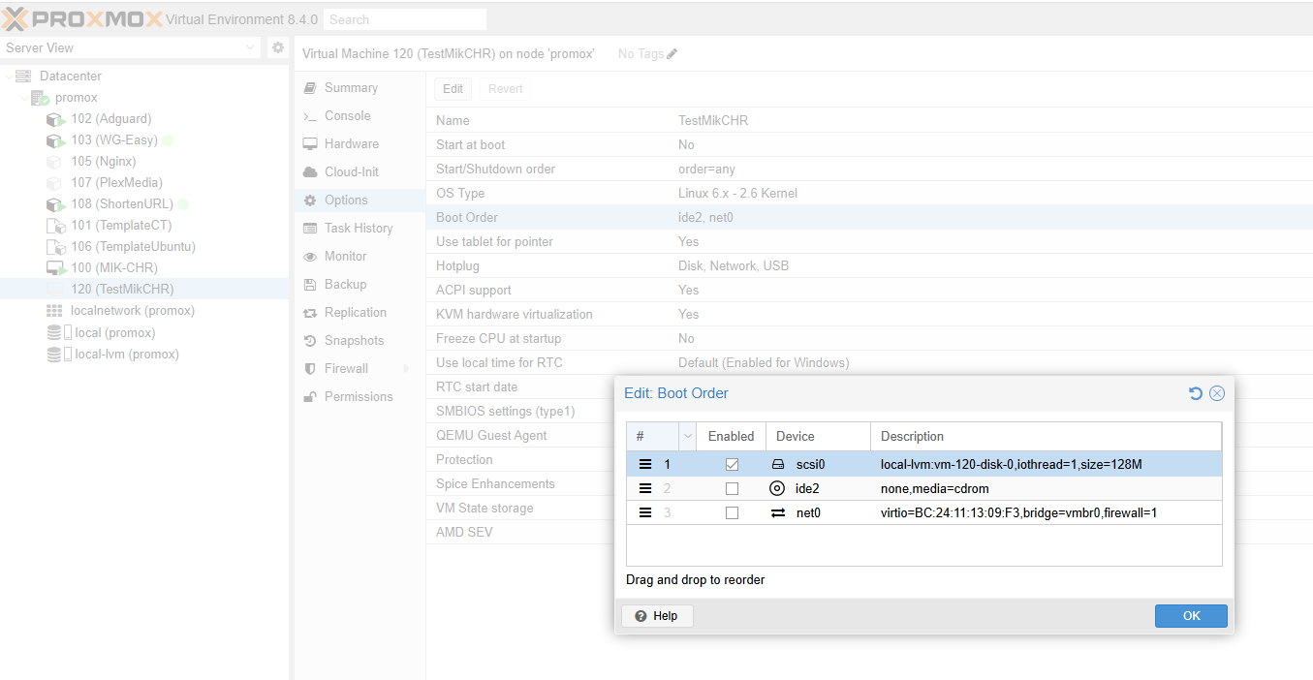Select the Start at boot option row
1313x680 pixels.
click(869, 145)
